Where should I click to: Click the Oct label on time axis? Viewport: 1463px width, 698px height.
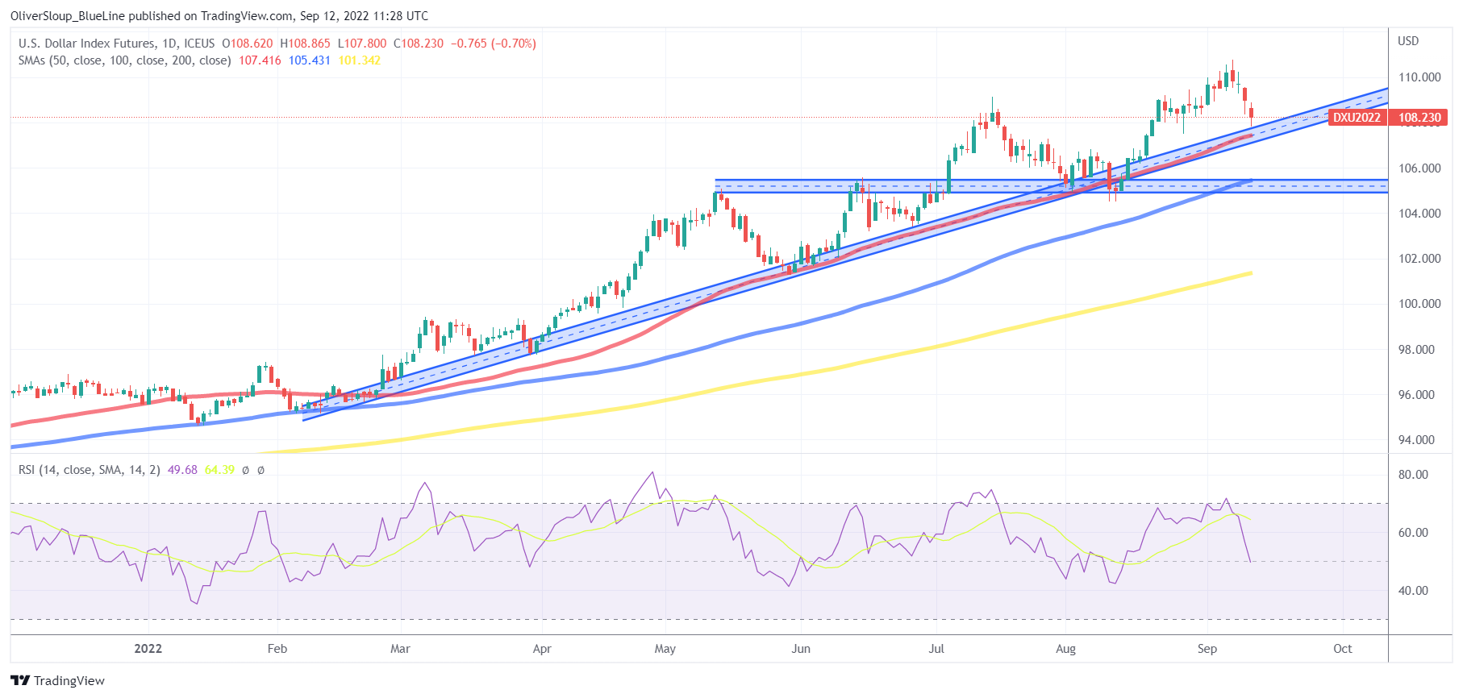click(1343, 649)
